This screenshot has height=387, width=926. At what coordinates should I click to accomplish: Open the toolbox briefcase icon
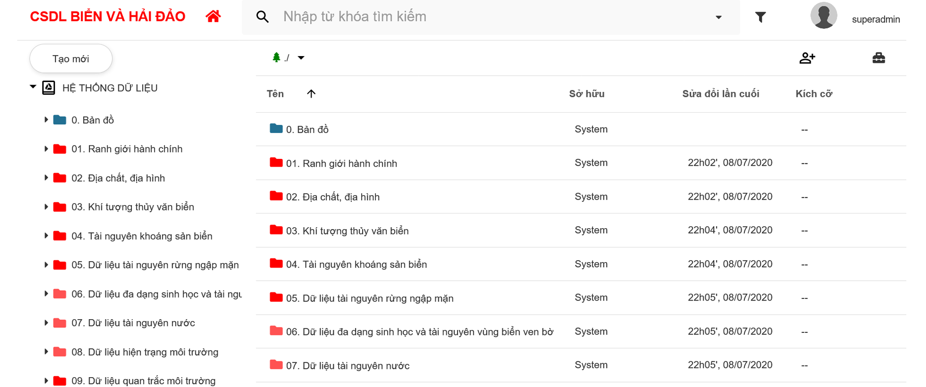(x=878, y=58)
